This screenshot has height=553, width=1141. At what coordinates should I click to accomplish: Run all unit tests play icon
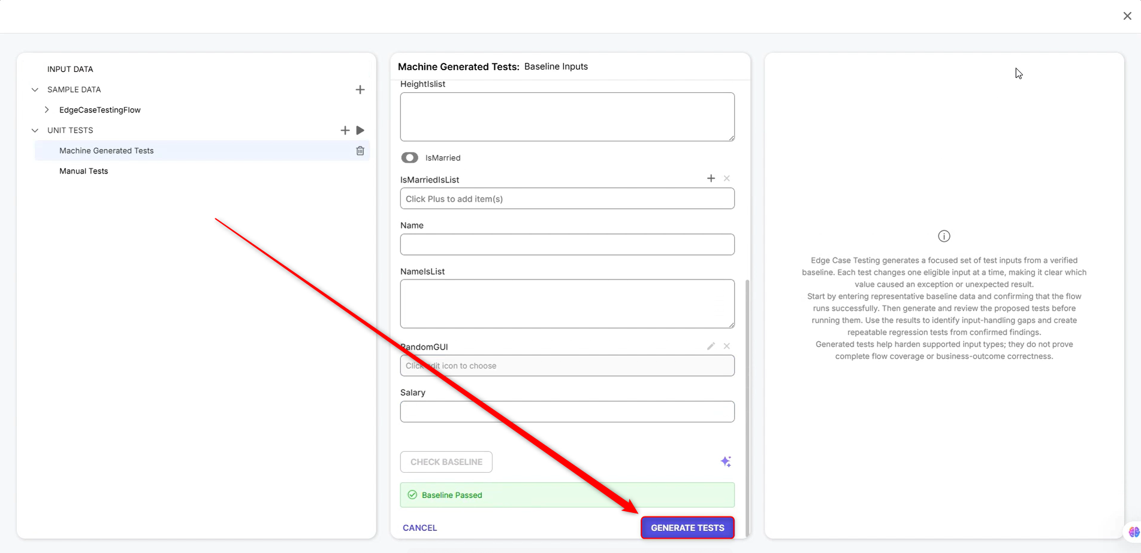pos(360,130)
